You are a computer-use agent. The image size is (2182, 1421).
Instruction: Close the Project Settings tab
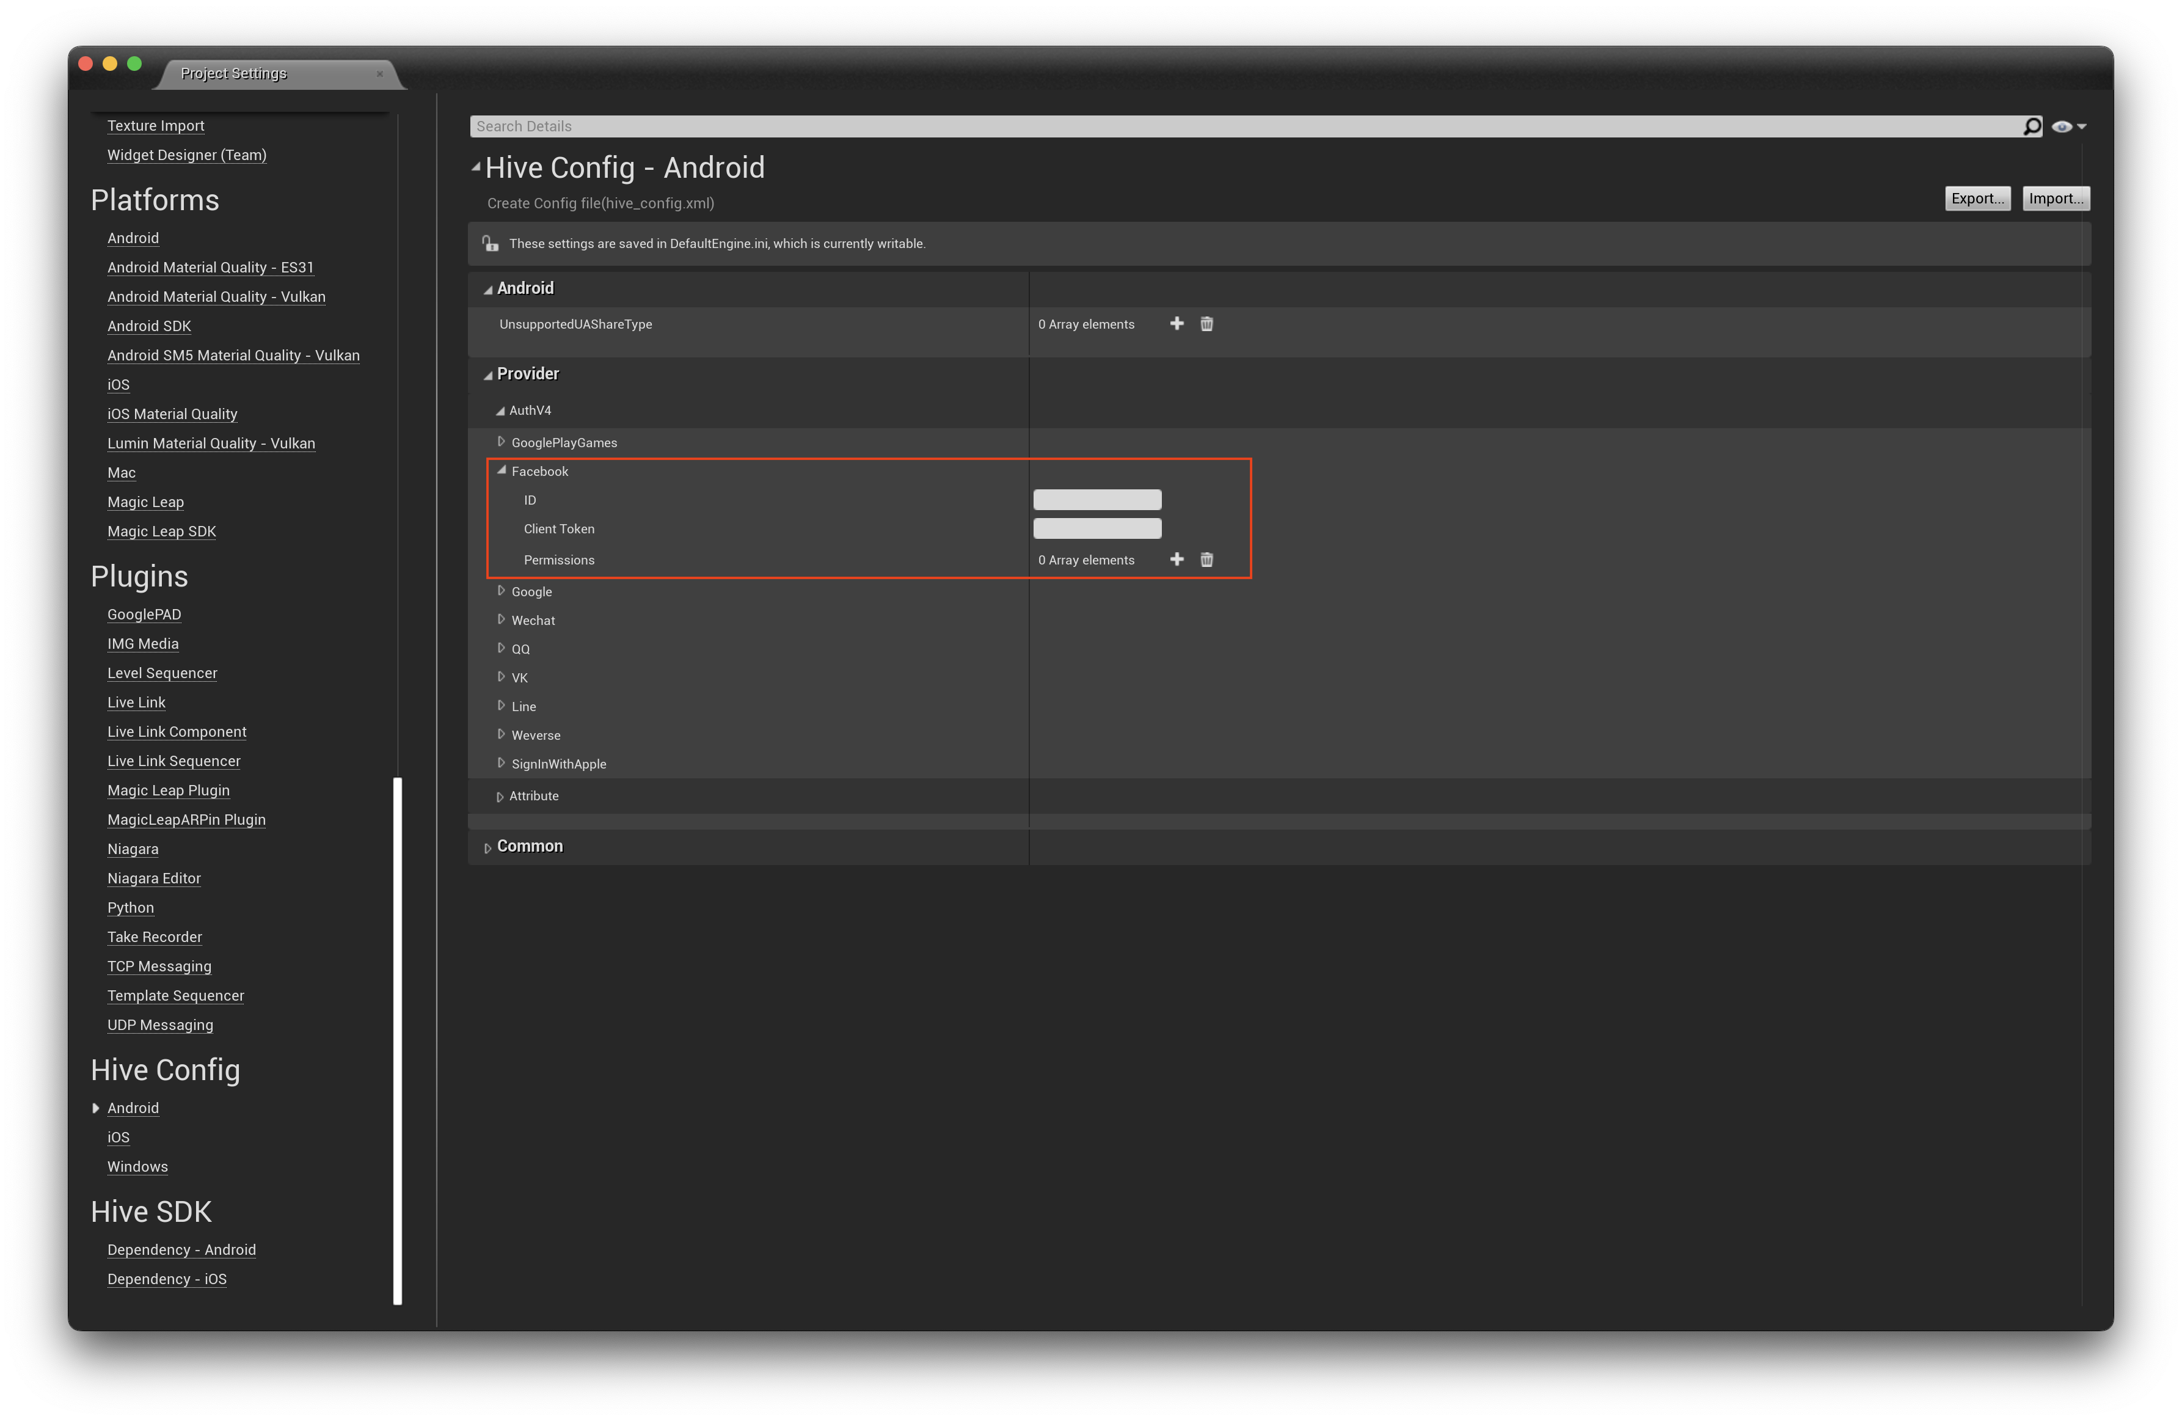[379, 75]
